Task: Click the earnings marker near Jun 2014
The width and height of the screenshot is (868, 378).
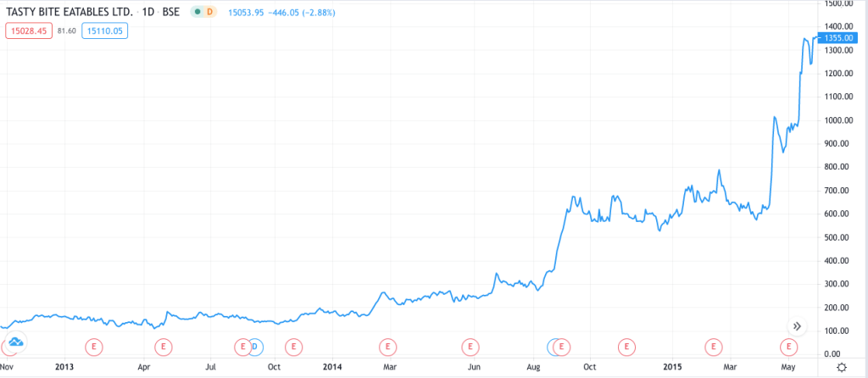Action: tap(469, 346)
